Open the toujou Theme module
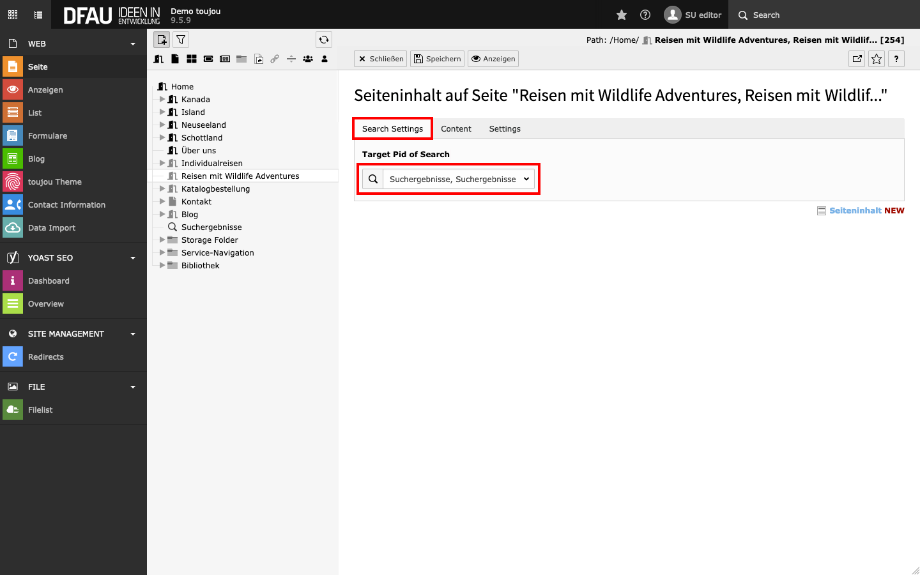920x575 pixels. 54,181
